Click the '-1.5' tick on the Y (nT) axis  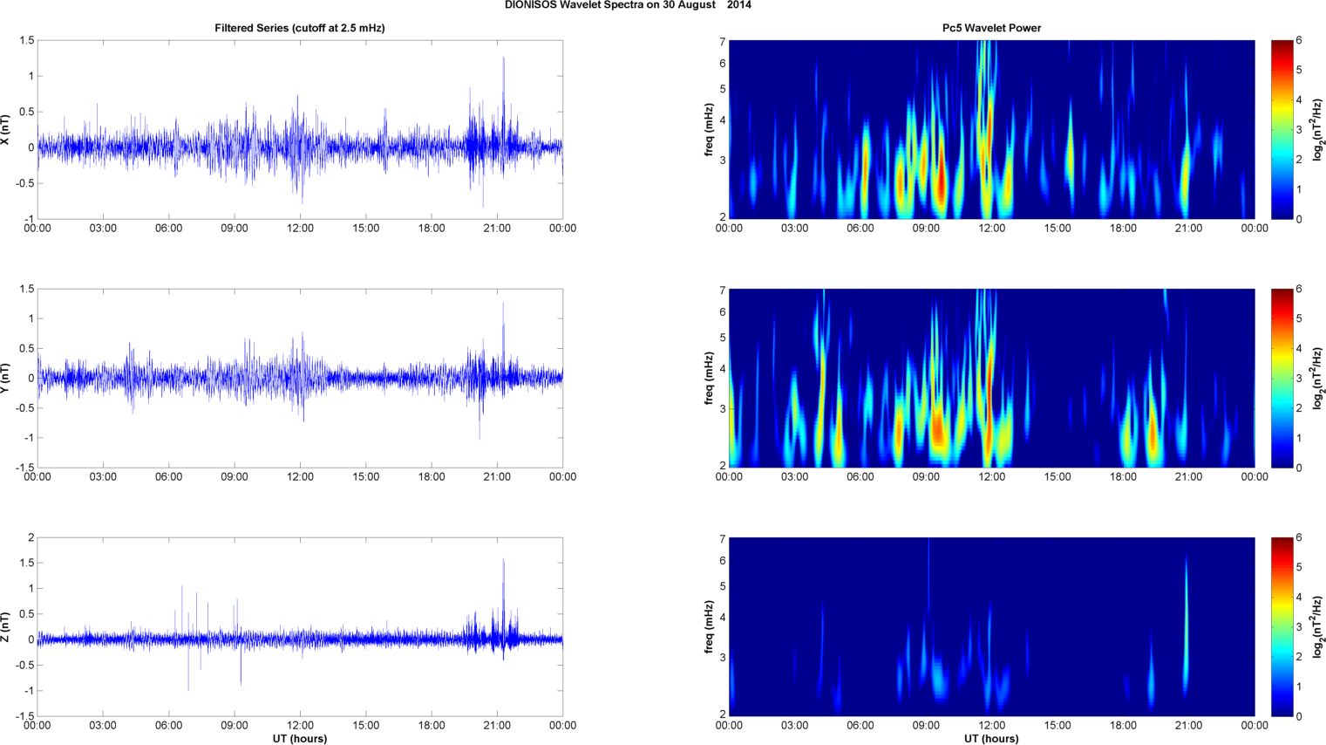click(26, 468)
